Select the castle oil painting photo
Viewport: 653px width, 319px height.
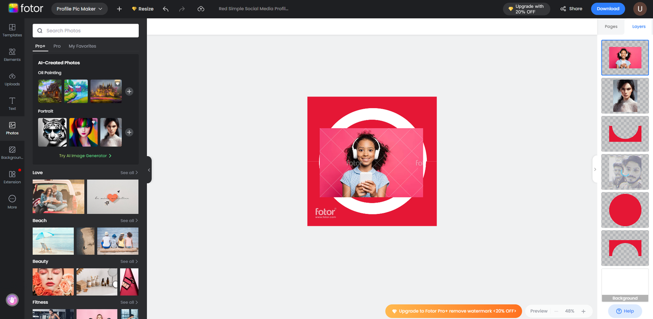click(106, 91)
